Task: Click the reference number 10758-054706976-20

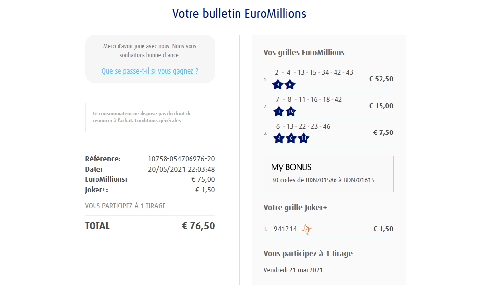Action: [x=181, y=159]
